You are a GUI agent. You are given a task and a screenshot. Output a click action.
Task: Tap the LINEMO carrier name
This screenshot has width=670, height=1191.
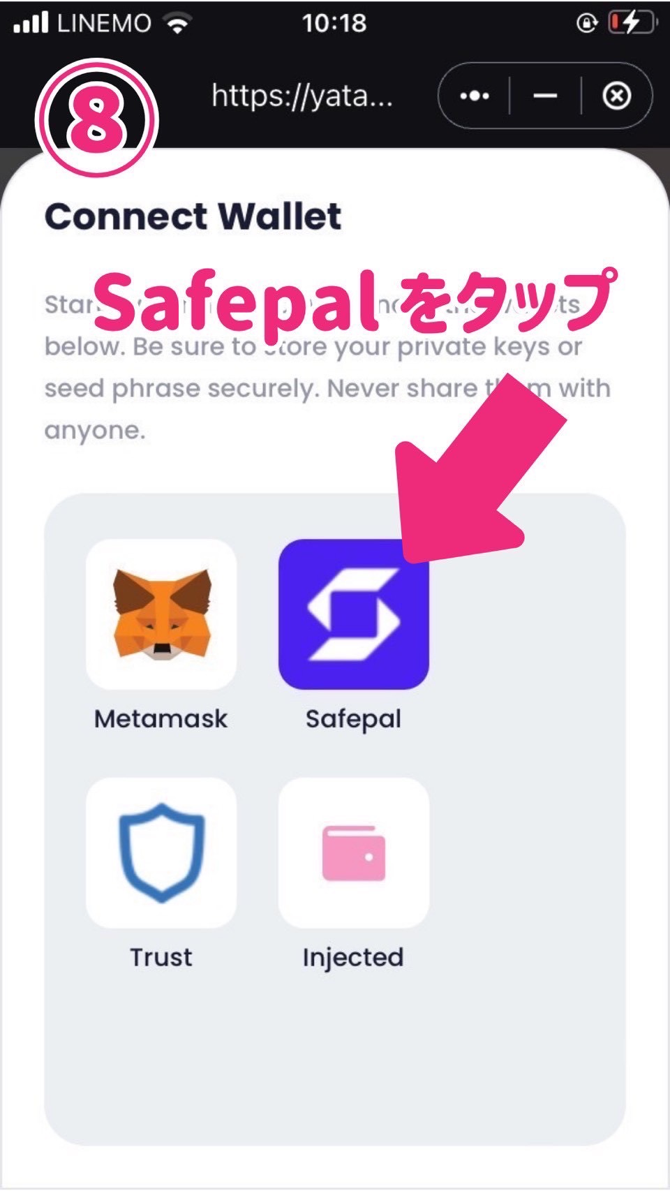click(x=104, y=24)
